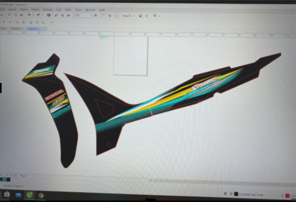Click the Zoom to page height icon
Screen dimensions: 296x202
[x=43, y=23]
